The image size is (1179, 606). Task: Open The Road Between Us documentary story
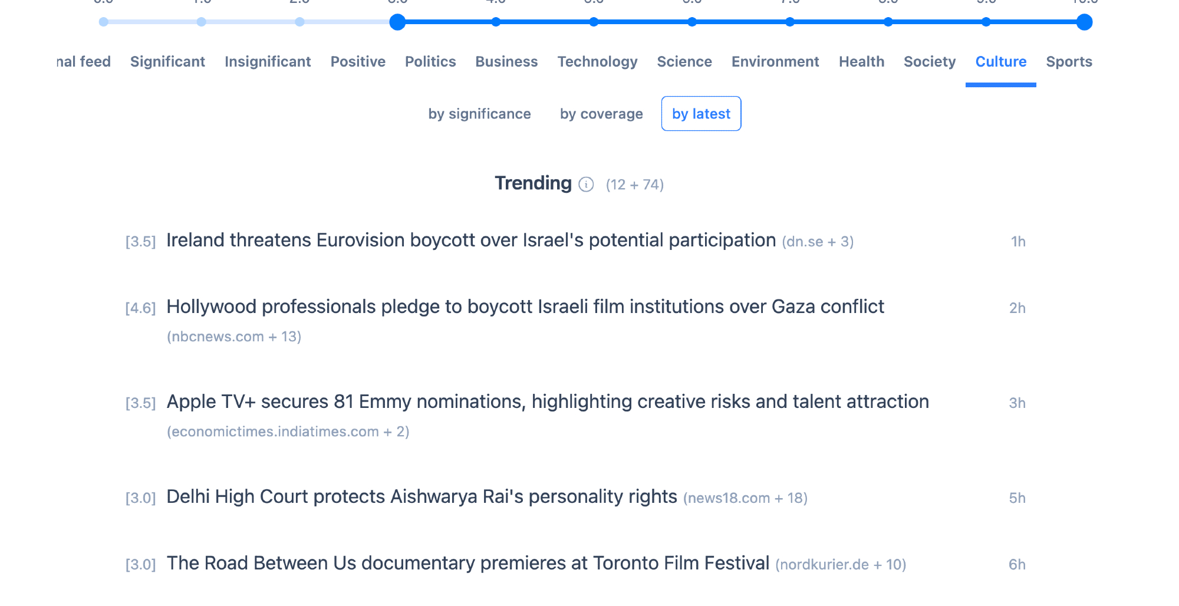pyautogui.click(x=467, y=564)
